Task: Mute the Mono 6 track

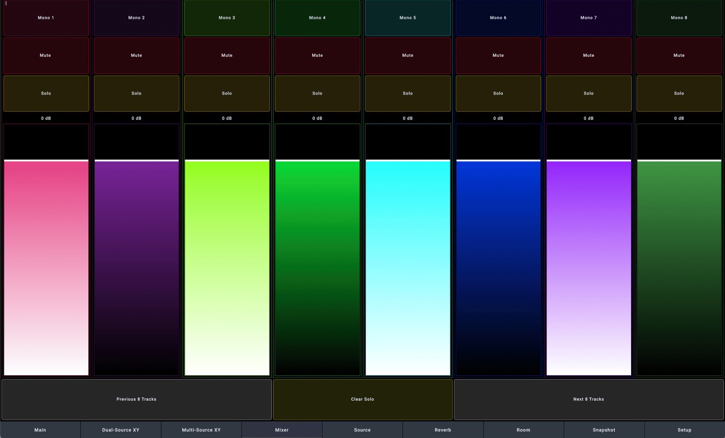Action: click(x=498, y=56)
